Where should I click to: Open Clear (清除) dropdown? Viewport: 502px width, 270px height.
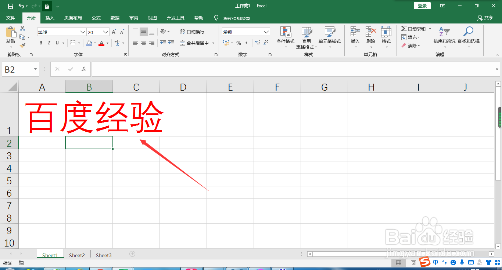click(410, 45)
